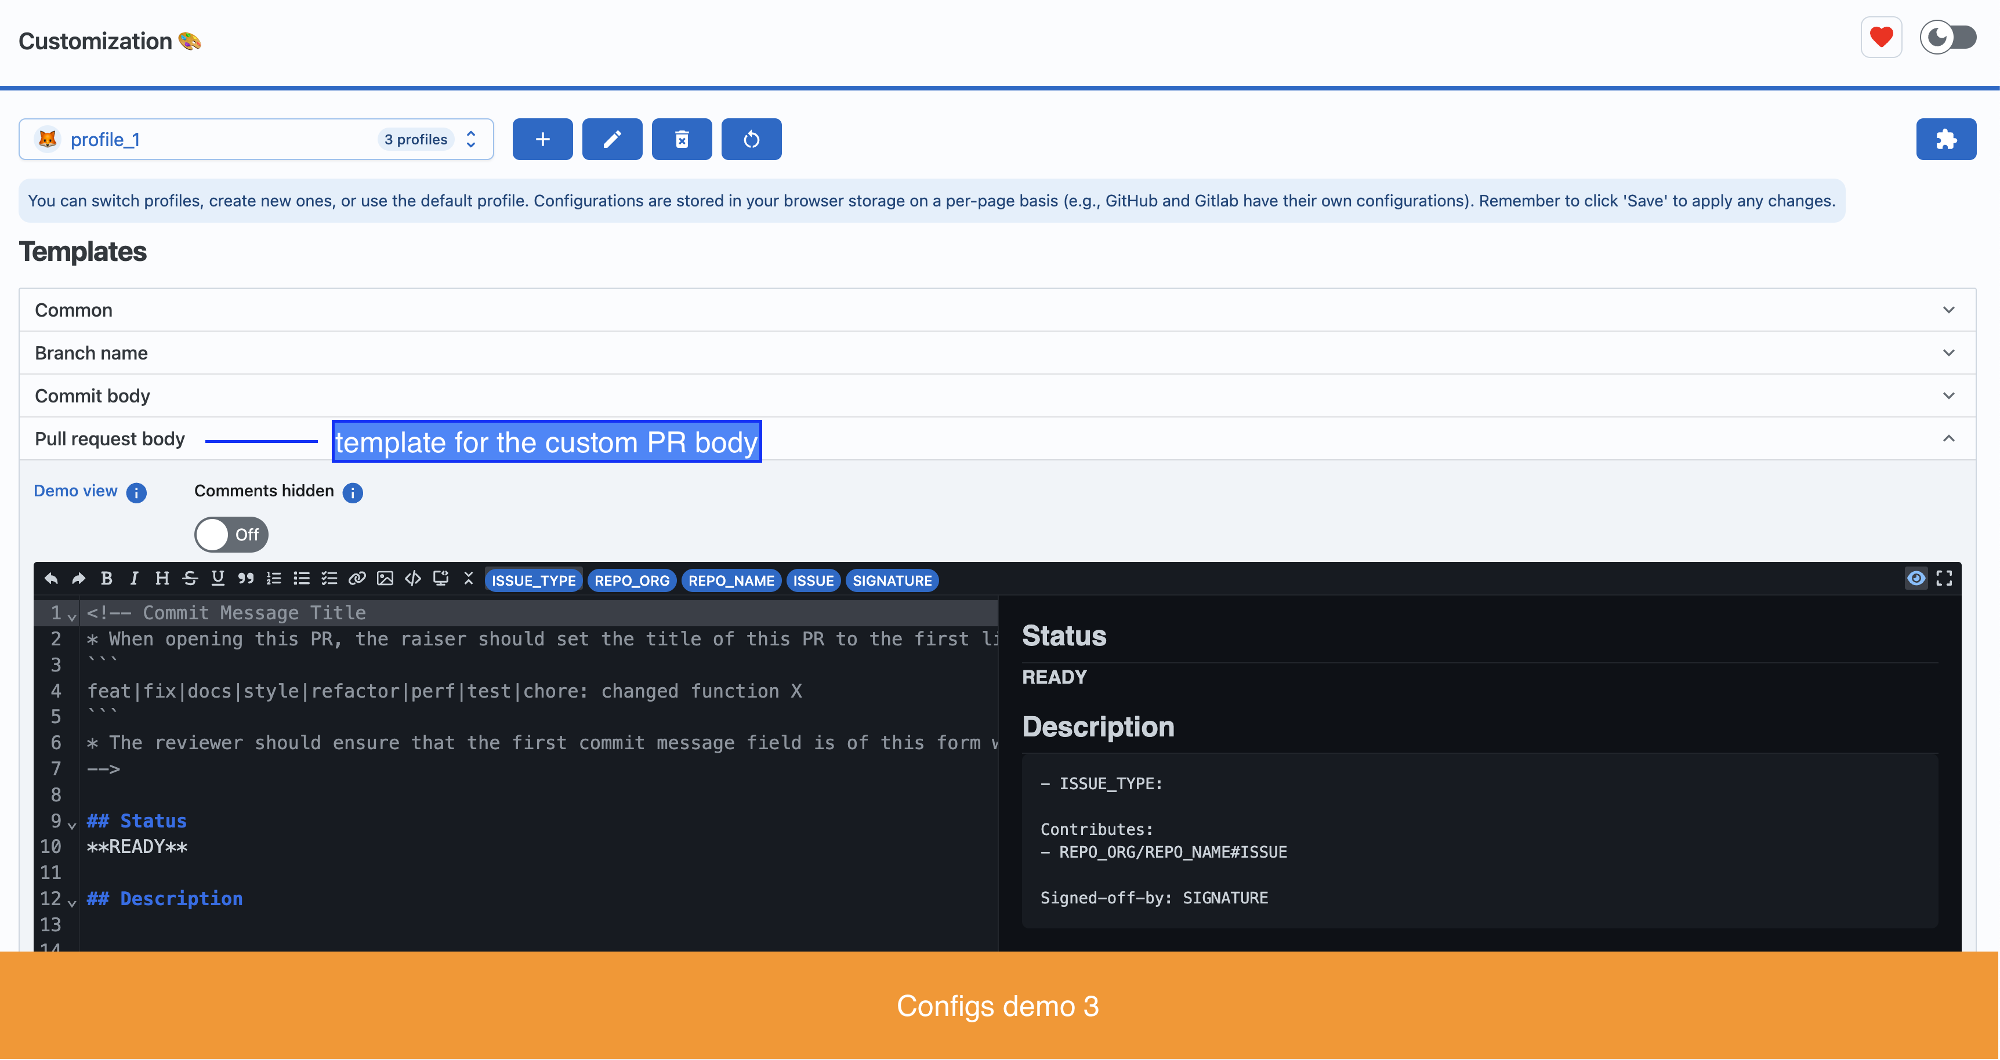Reset profile with the circular arrow button
The width and height of the screenshot is (2000, 1060).
752,140
